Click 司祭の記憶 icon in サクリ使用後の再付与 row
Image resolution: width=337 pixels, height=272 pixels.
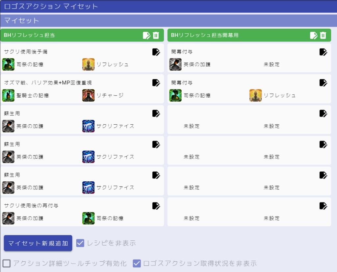[88, 218]
